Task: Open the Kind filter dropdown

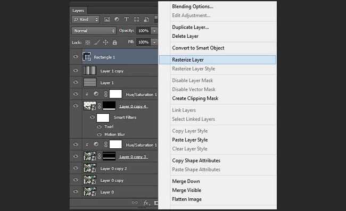Action: pyautogui.click(x=86, y=19)
